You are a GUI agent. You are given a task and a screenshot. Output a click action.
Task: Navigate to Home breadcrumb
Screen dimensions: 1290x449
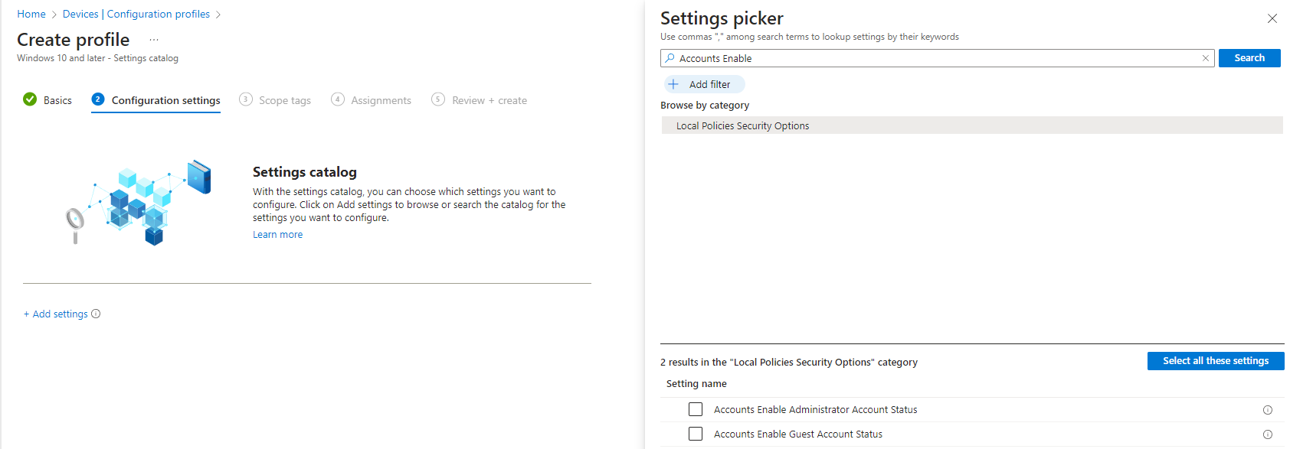(x=31, y=14)
